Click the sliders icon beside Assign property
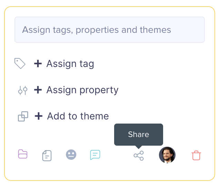This screenshot has height=185, width=220. pos(23,90)
